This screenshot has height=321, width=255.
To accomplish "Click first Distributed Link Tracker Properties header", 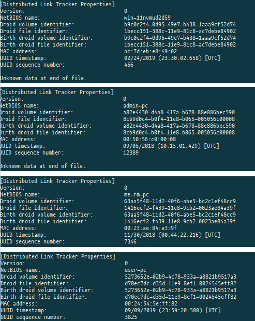I will (x=57, y=4).
